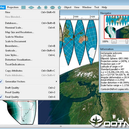Image resolution: width=129 pixels, height=129 pixels.
Task: Choose Scale to Document
Action: point(30,42)
